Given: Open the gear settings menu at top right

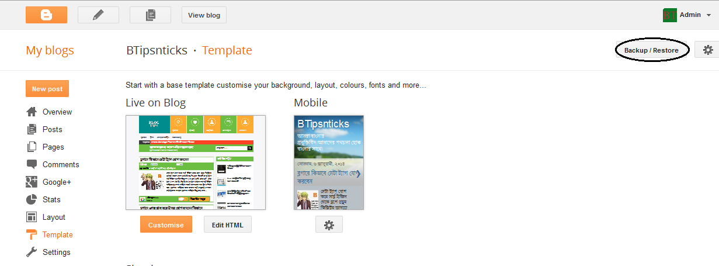Looking at the screenshot, I should click(x=708, y=50).
